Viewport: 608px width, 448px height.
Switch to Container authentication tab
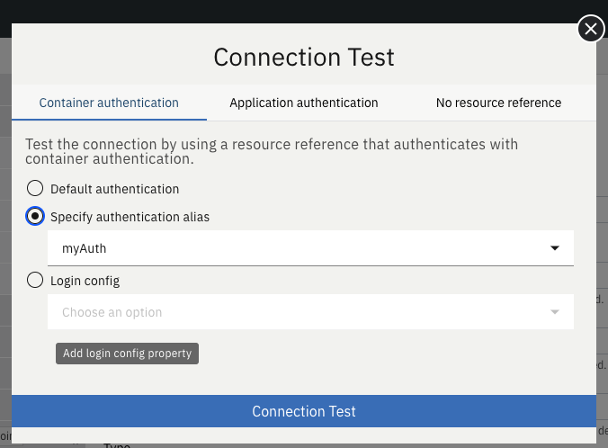(109, 103)
